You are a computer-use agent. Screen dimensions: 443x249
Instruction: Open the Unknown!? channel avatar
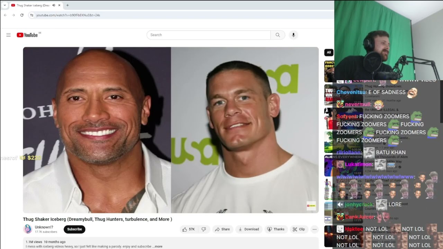point(28,229)
